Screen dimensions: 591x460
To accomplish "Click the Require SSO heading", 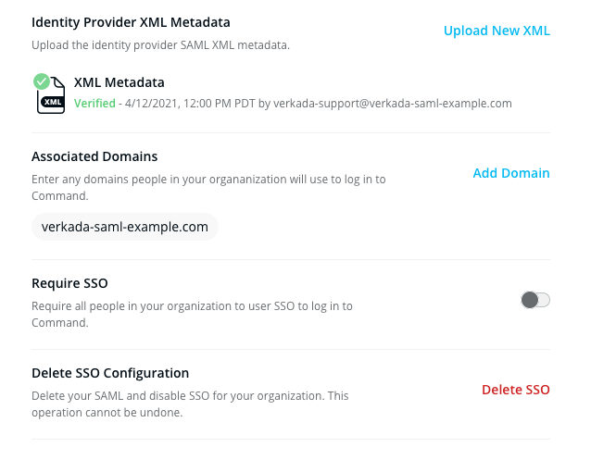I will point(70,283).
